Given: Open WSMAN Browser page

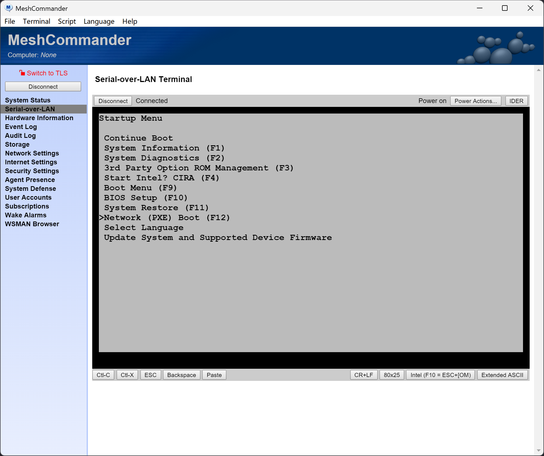Looking at the screenshot, I should pos(32,224).
